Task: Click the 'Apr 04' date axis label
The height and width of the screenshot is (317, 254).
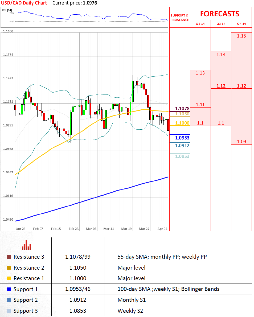Action: tap(162, 229)
